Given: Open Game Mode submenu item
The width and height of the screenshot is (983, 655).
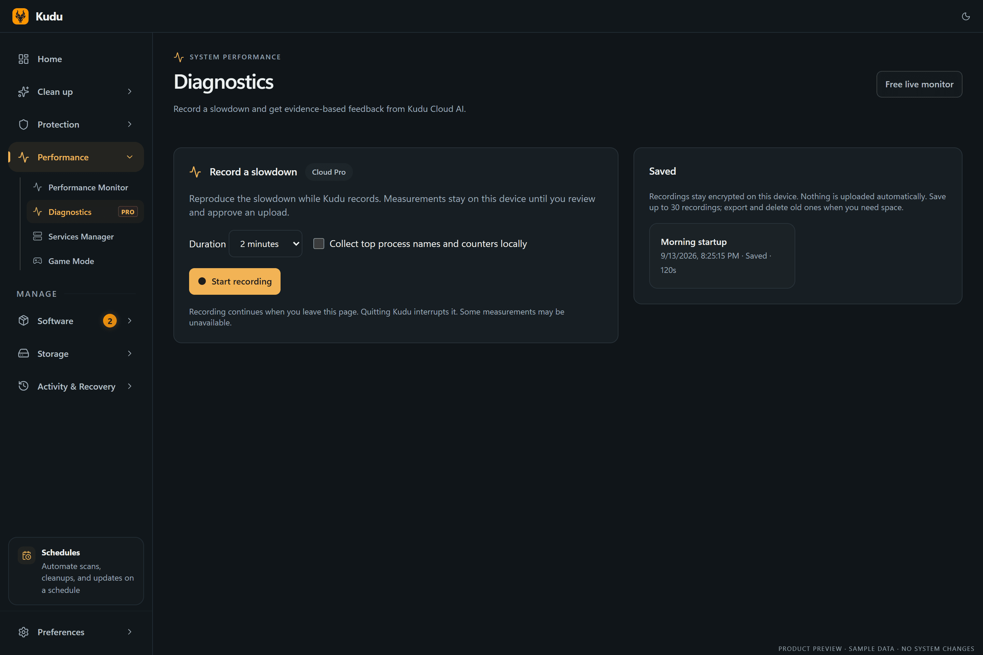Looking at the screenshot, I should coord(85,261).
